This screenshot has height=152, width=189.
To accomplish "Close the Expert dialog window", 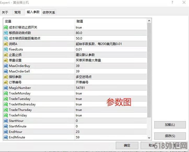I will [184, 2].
